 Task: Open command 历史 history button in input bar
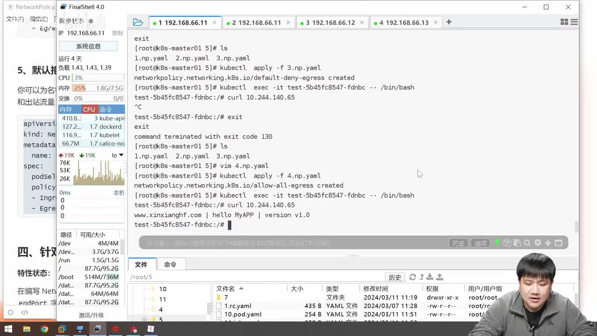(x=458, y=243)
